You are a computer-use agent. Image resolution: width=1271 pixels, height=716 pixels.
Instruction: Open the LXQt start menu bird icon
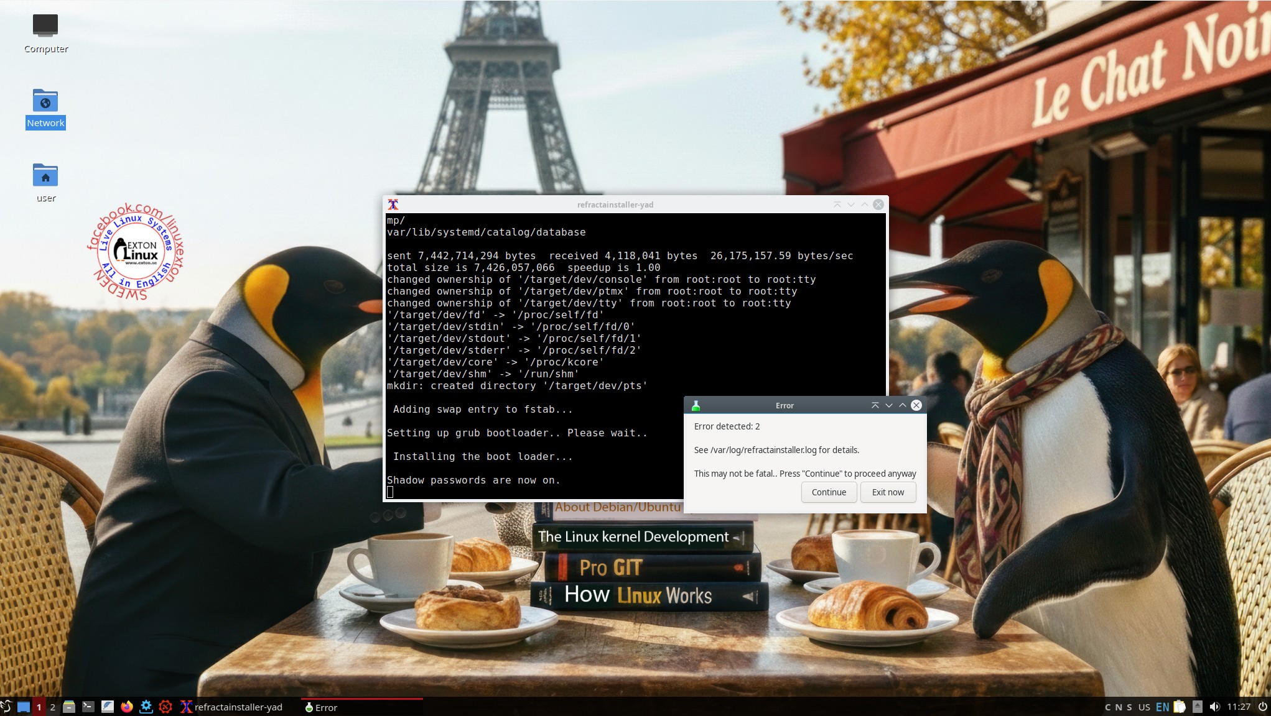[x=6, y=707]
